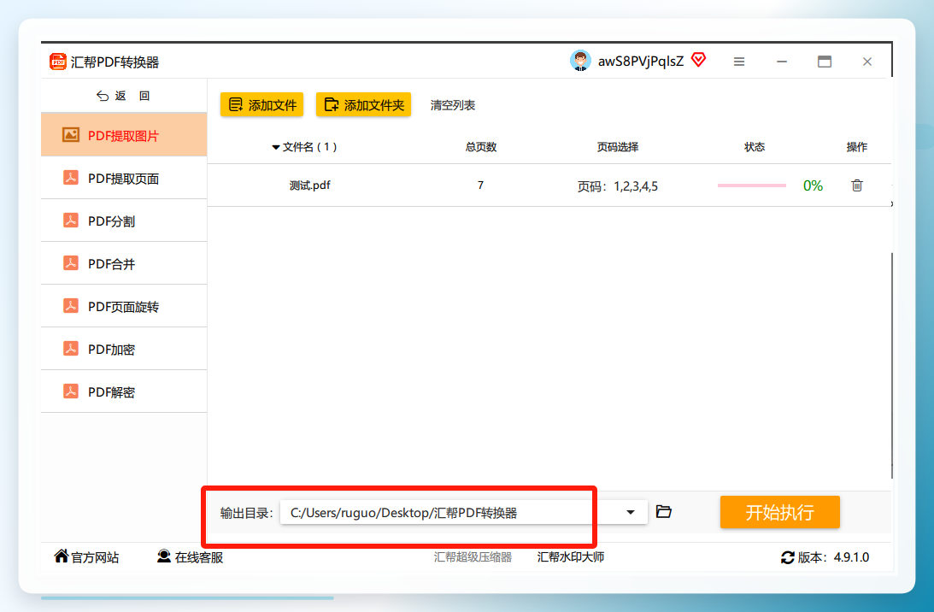Switch to the PDF分割 function
934x612 pixels.
(124, 221)
